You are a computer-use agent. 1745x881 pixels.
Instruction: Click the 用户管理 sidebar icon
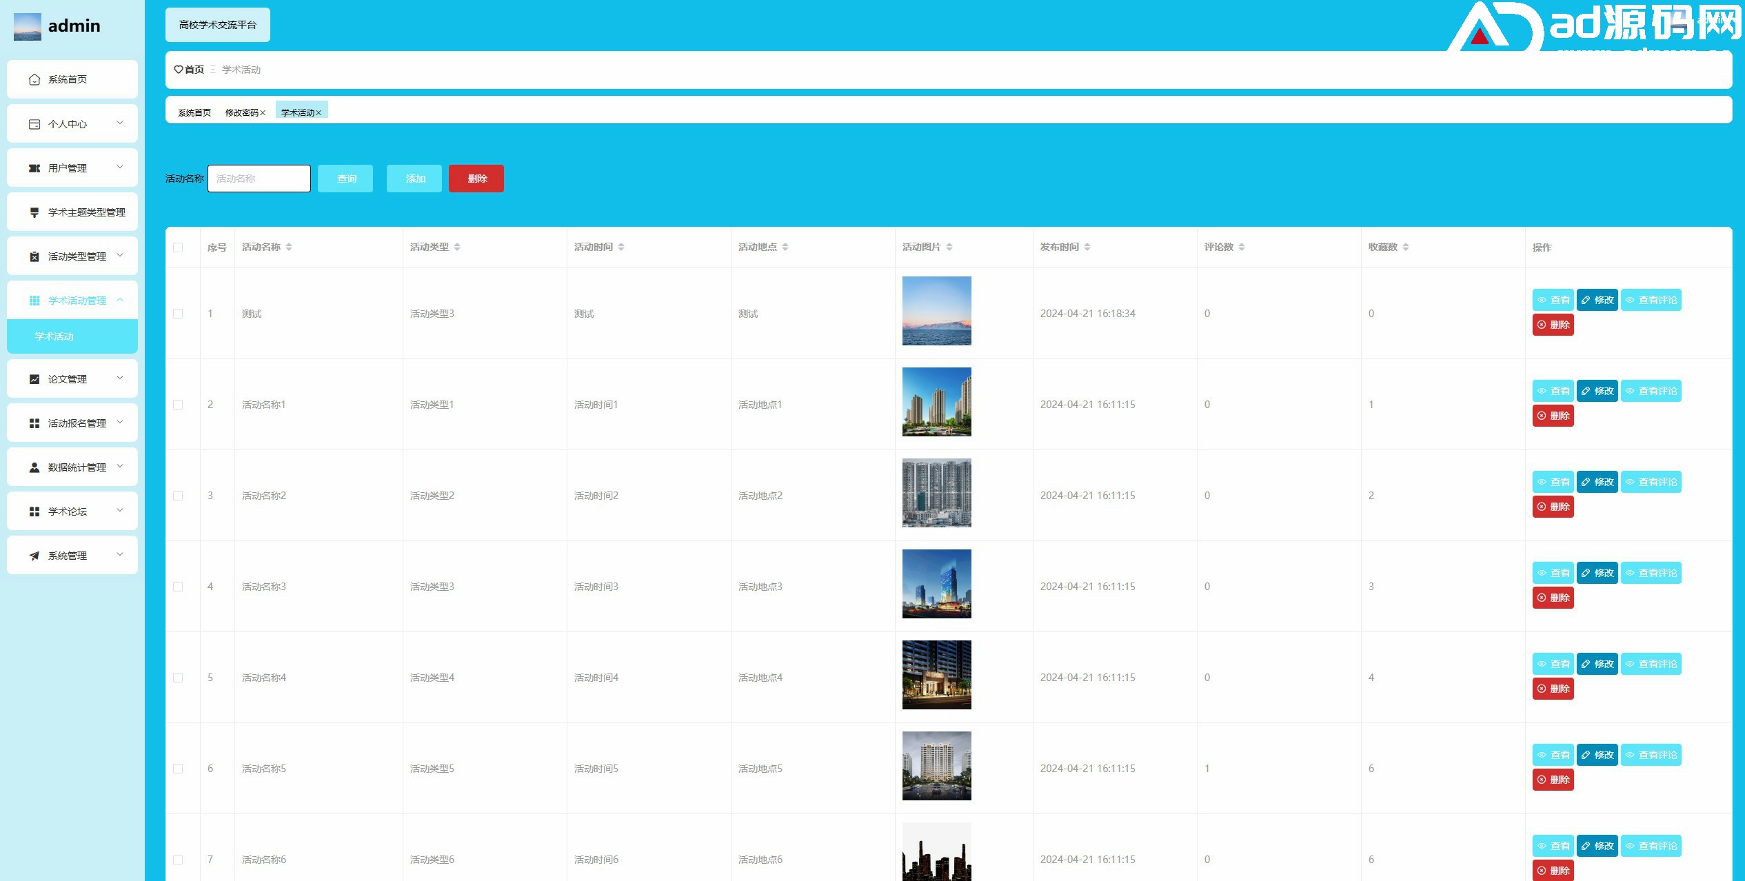(34, 168)
